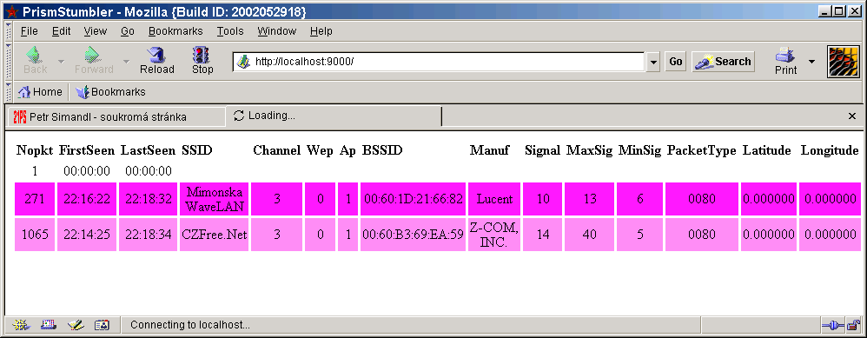Open the View menu
Screen dimensions: 867x338
95,31
